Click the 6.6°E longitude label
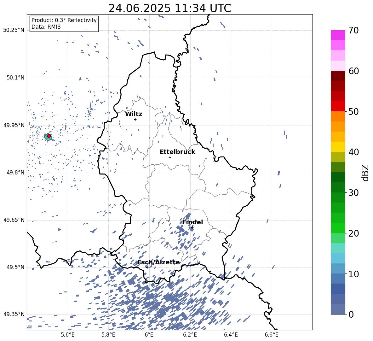373x341 pixels. (x=272, y=335)
